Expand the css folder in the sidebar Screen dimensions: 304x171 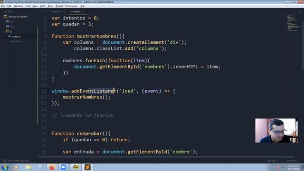pyautogui.click(x=9, y=21)
